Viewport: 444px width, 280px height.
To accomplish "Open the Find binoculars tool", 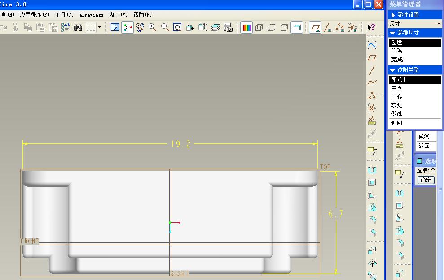I will [x=78, y=27].
